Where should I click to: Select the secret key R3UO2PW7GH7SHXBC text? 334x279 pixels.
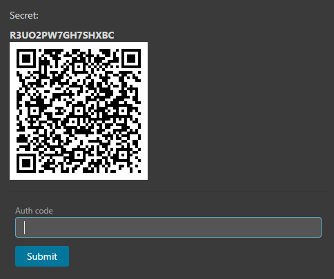[62, 35]
